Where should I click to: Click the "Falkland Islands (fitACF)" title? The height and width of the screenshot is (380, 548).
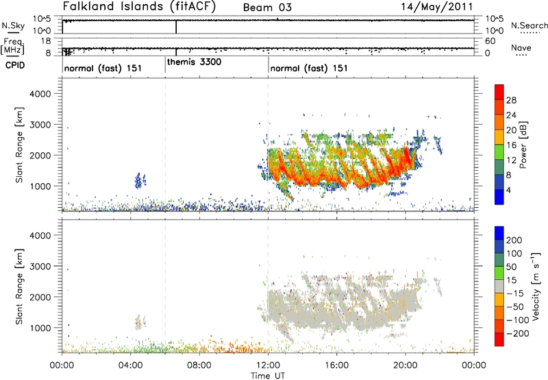tap(139, 7)
